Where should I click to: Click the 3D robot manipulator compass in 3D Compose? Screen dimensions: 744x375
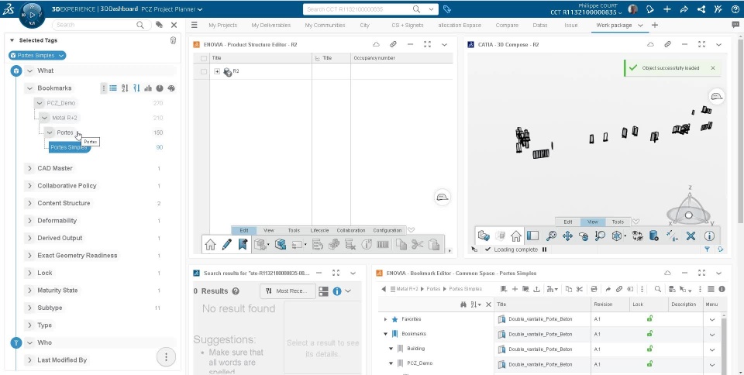[x=688, y=207]
